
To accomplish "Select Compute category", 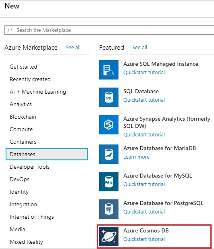I will point(21,129).
